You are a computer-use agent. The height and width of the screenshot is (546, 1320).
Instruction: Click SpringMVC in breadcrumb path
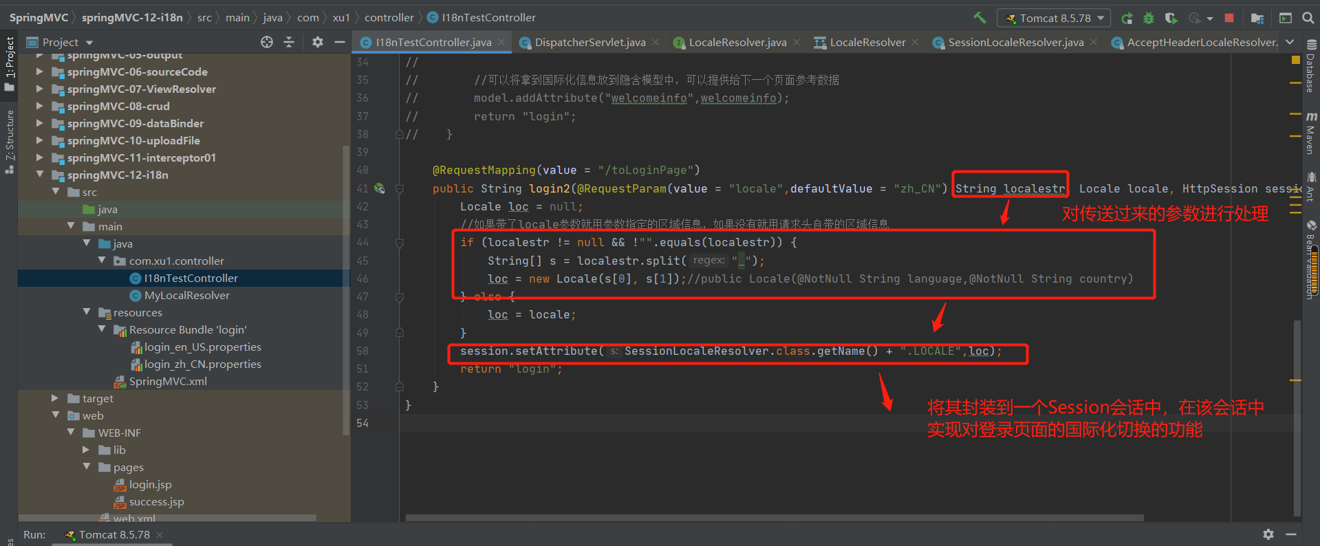39,18
